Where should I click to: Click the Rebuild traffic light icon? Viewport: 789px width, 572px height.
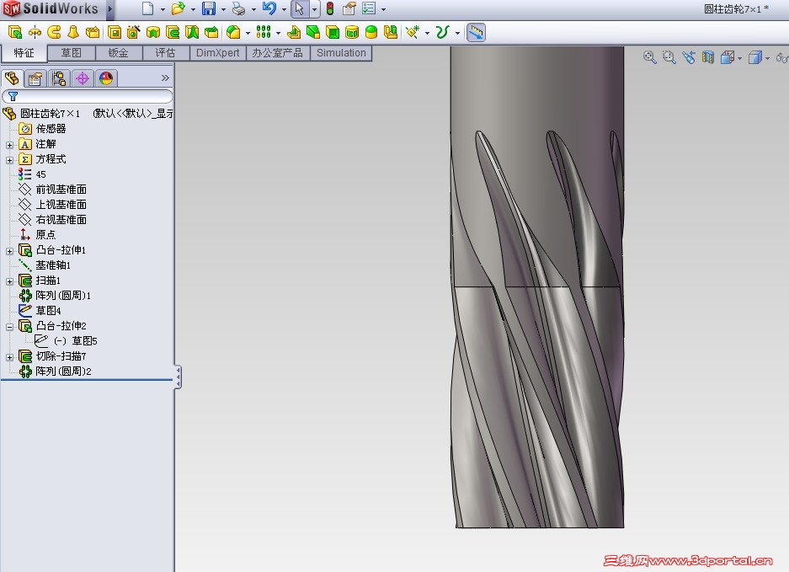(x=330, y=8)
